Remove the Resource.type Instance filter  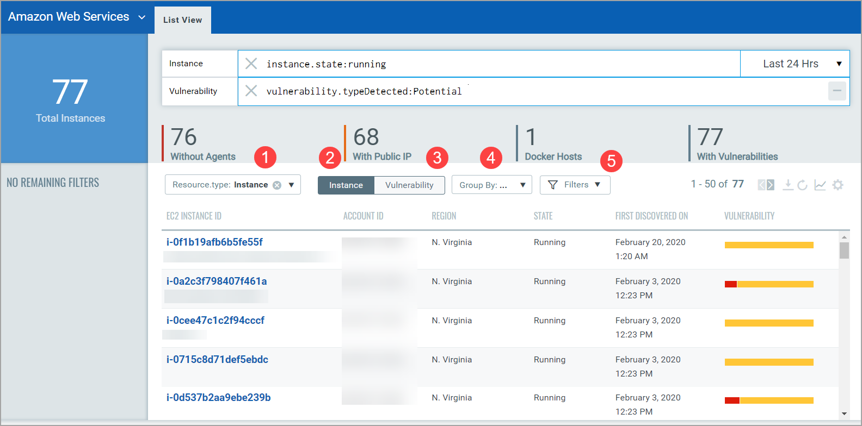coord(277,185)
